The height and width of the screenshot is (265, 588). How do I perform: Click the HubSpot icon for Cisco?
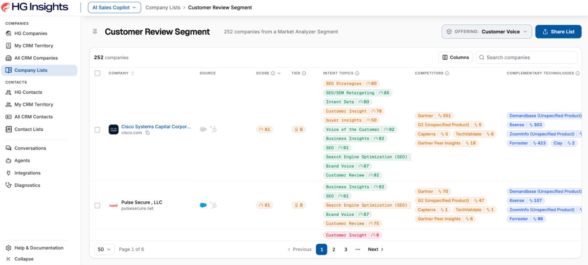(213, 129)
